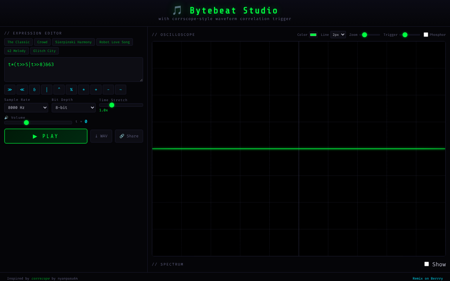Load the Crowd preset
This screenshot has width=450, height=281.
pos(42,42)
